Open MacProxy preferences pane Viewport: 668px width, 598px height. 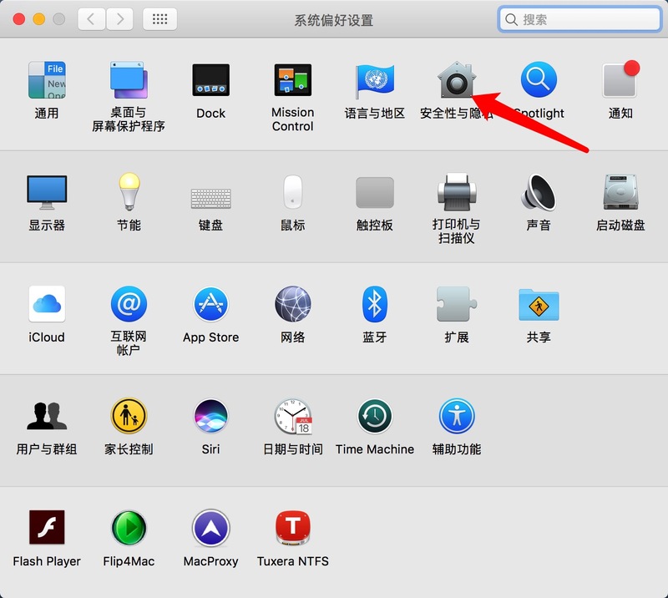pos(211,528)
